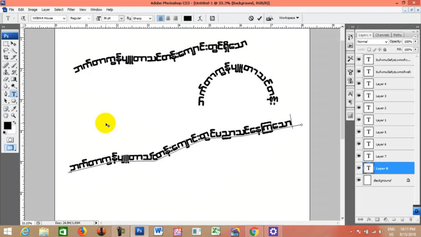Select the Hand tool
421x237 pixels.
[6, 116]
